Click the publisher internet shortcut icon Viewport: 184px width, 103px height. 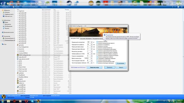click(18, 73)
